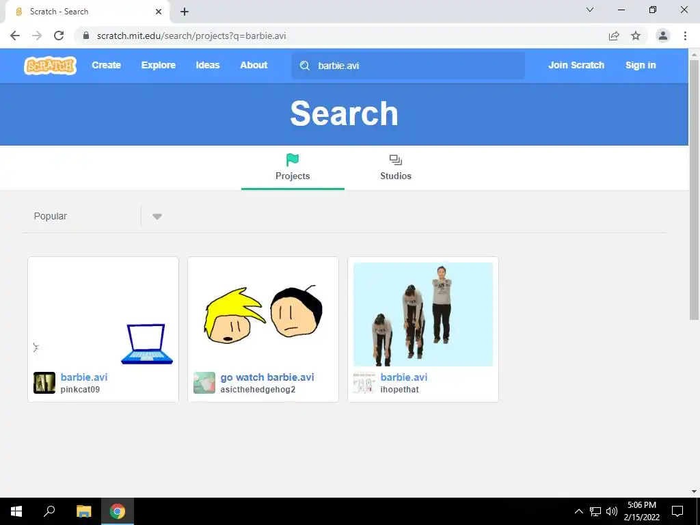Open pinkcat09's barbie.avi project title
This screenshot has height=525, width=700.
[84, 377]
